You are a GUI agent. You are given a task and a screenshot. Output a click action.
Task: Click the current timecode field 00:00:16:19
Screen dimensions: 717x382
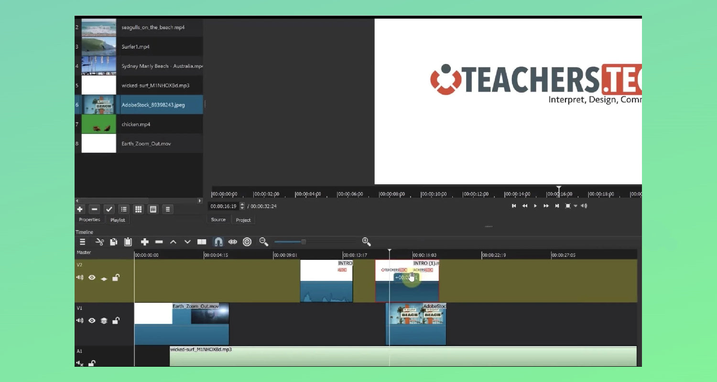point(223,206)
